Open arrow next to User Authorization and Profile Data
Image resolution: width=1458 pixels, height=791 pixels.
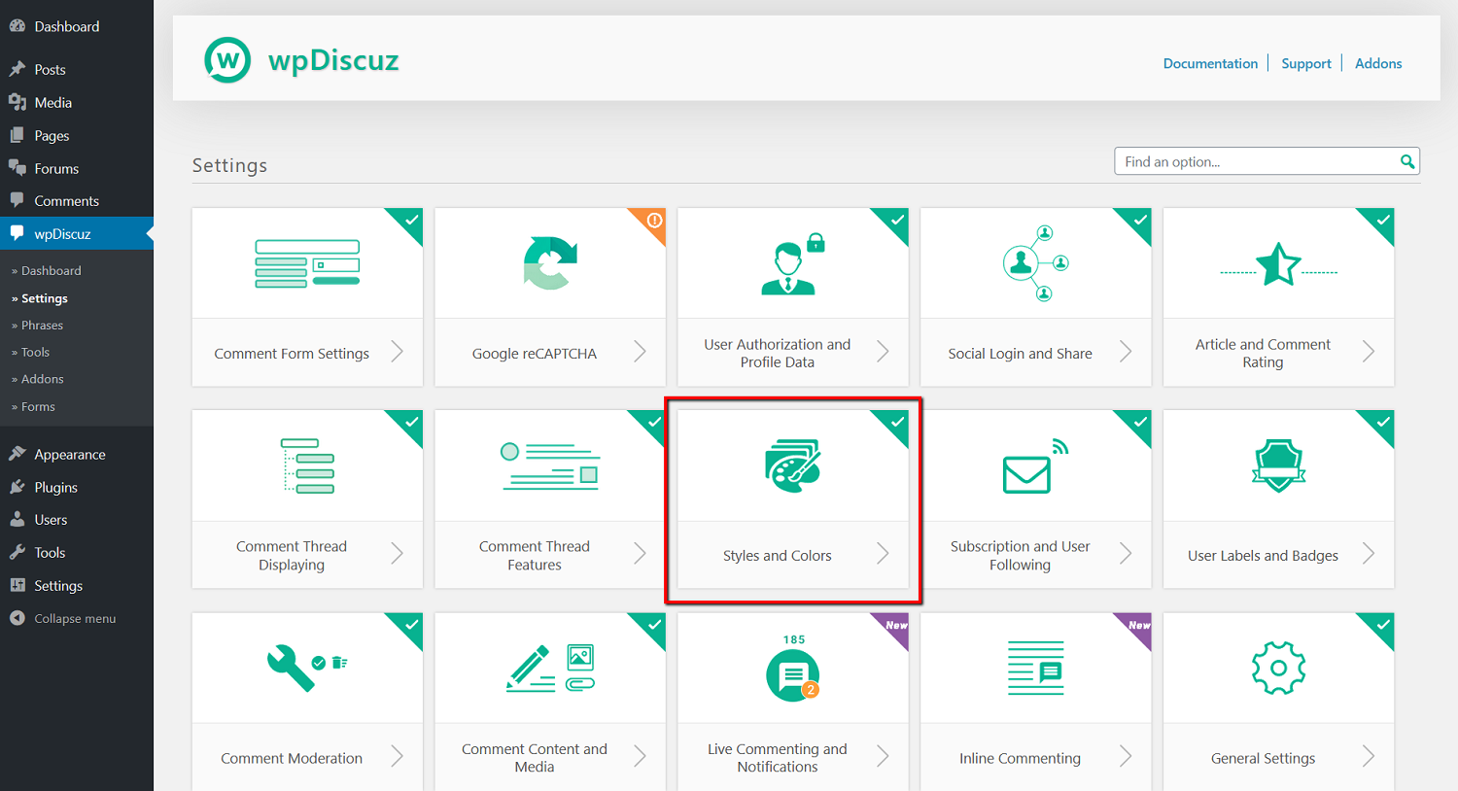coord(883,352)
